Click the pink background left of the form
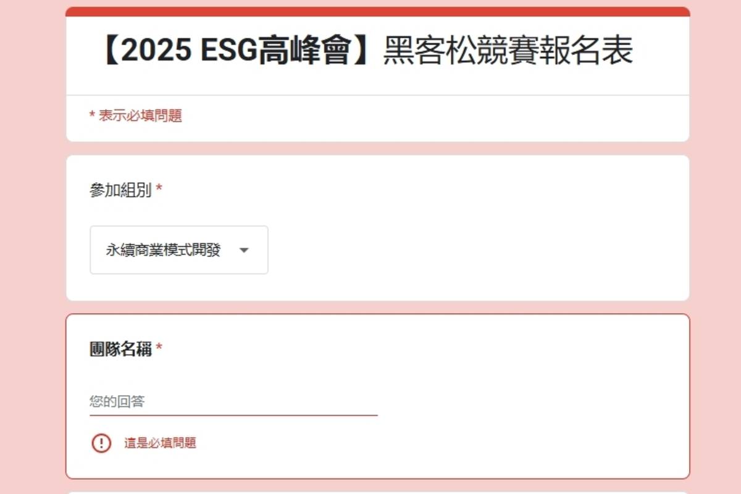Image resolution: width=741 pixels, height=494 pixels. 32,247
